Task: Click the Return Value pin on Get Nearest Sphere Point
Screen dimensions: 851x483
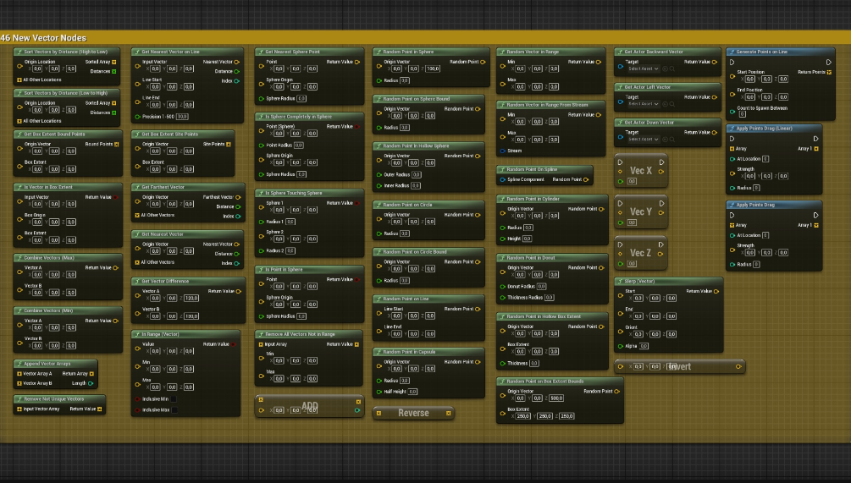Action: (x=357, y=62)
